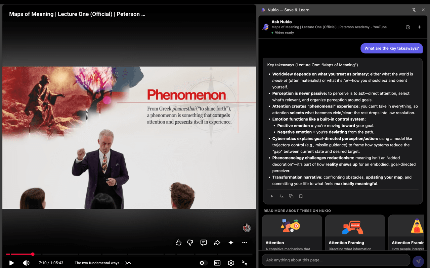Mute the video volume
Screen dimensions: 430x268
pos(26,263)
